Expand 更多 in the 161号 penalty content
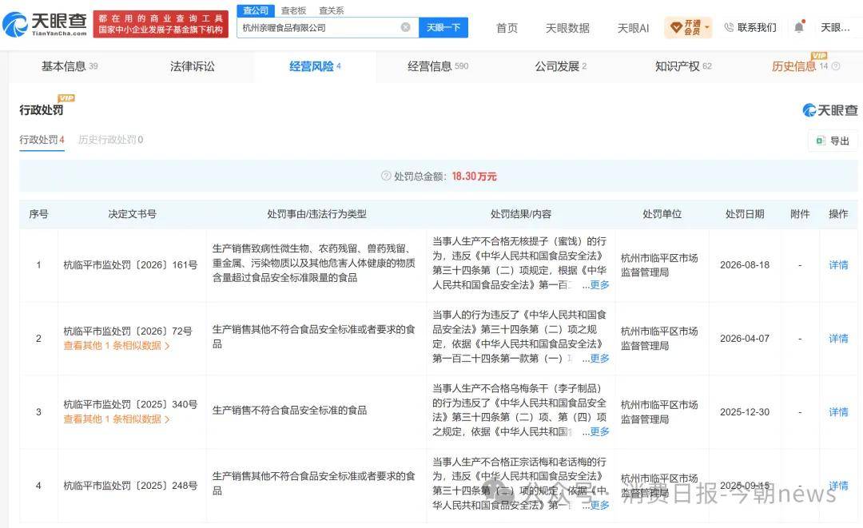 click(599, 284)
